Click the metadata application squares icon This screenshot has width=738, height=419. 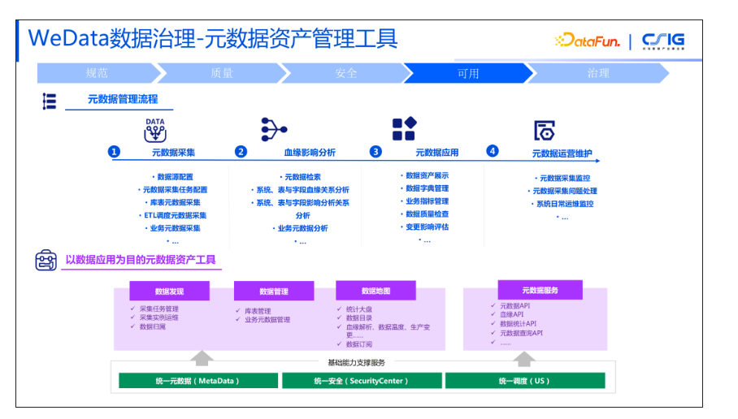click(405, 129)
